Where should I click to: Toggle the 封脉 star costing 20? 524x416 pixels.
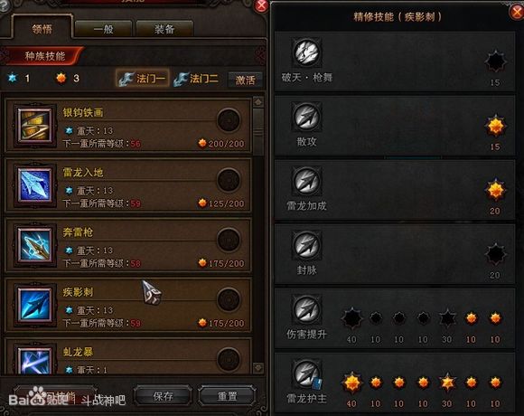(x=495, y=255)
